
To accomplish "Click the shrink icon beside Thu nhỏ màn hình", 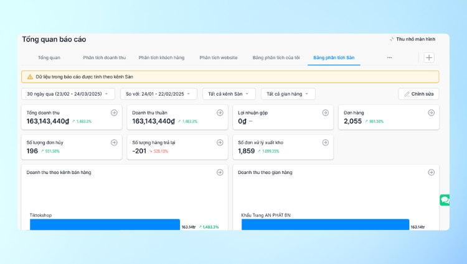I will (392, 39).
